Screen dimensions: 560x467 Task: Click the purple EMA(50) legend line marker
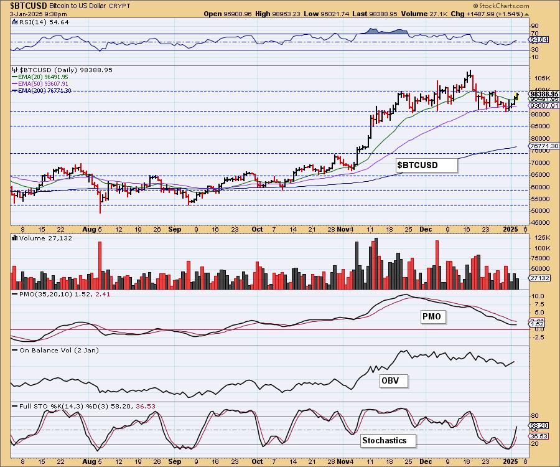(15, 83)
